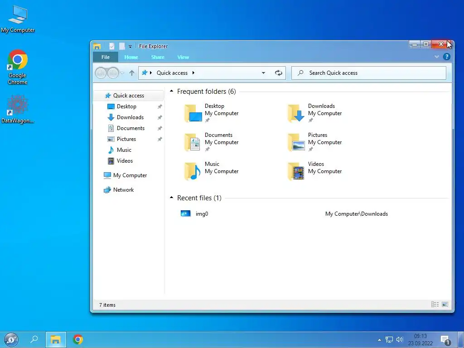Open the notification center icon
The image size is (464, 348).
pyautogui.click(x=446, y=340)
